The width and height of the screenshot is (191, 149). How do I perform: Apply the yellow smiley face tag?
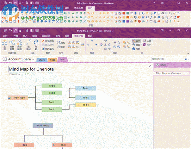tap(139, 17)
